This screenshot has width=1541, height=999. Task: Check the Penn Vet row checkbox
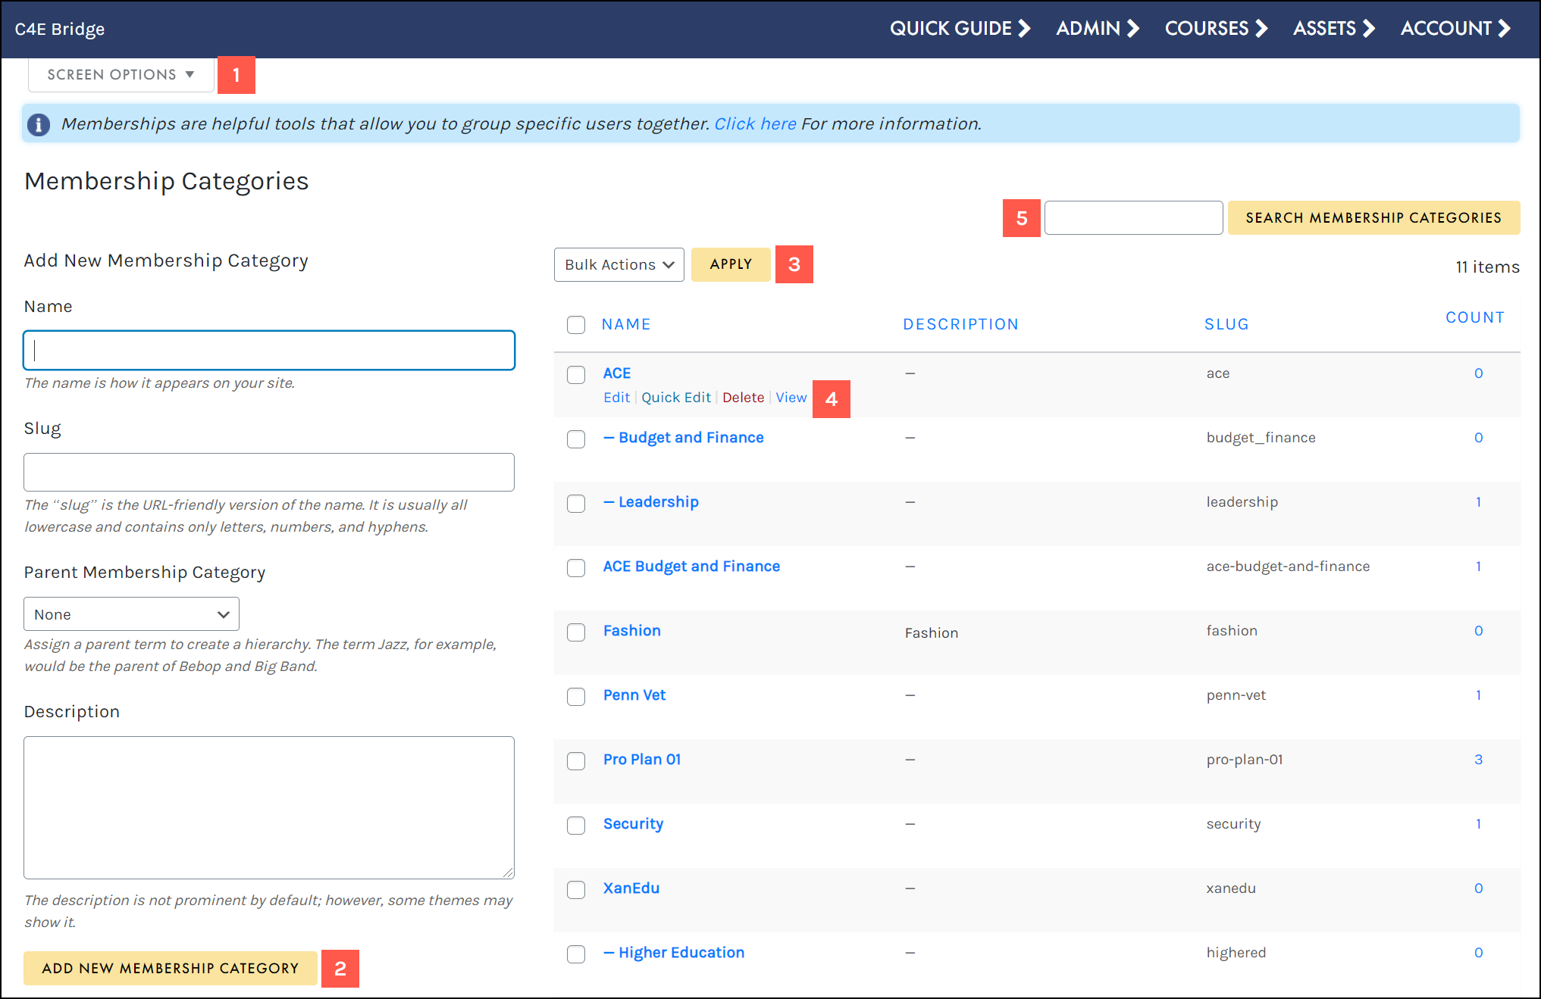[x=576, y=697]
